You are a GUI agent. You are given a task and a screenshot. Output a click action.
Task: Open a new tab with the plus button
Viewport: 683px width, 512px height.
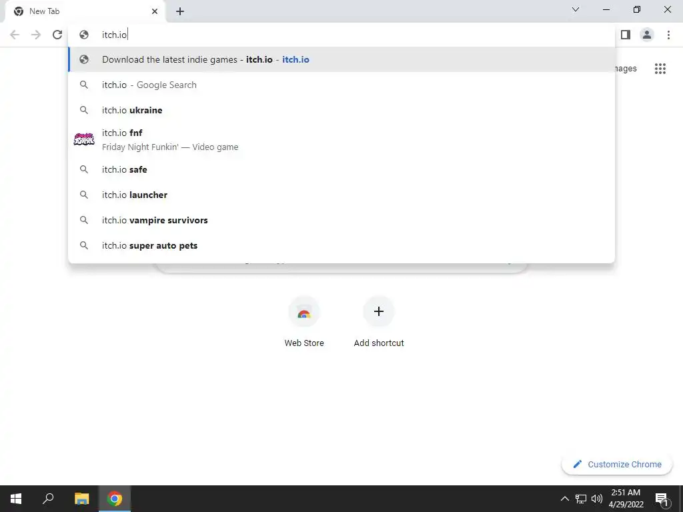[180, 11]
